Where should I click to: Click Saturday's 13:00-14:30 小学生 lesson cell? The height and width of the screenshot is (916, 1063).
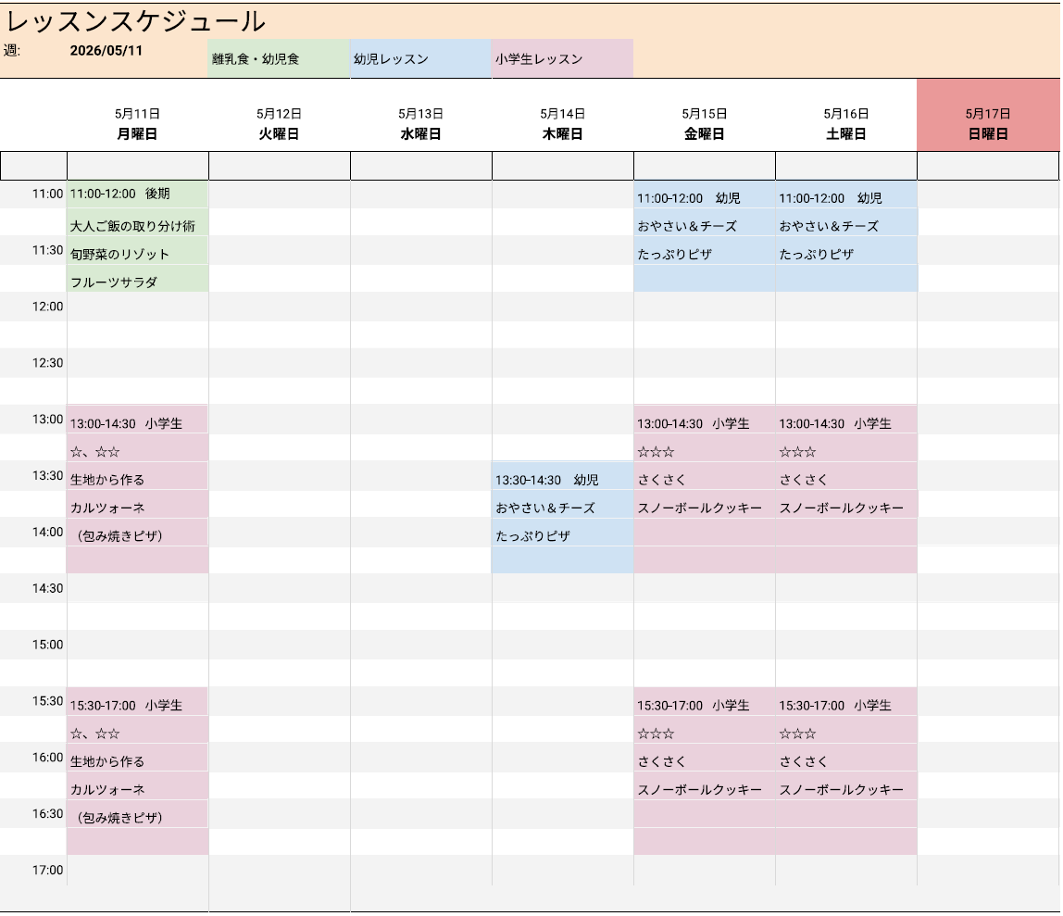point(845,423)
